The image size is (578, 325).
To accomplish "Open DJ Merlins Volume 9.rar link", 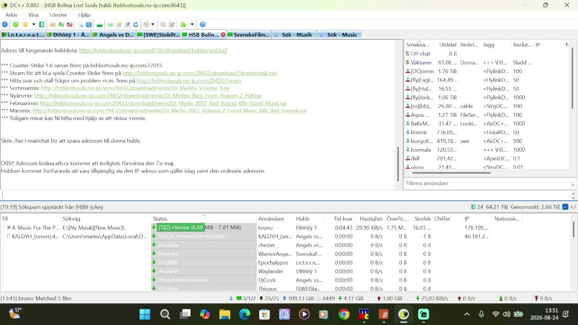I will [135, 88].
